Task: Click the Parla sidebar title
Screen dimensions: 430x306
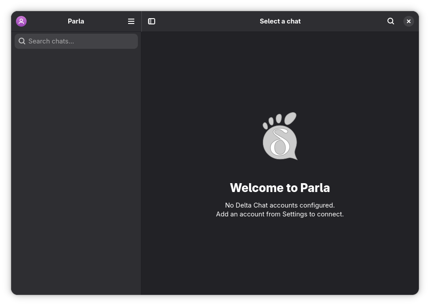Action: 76,21
